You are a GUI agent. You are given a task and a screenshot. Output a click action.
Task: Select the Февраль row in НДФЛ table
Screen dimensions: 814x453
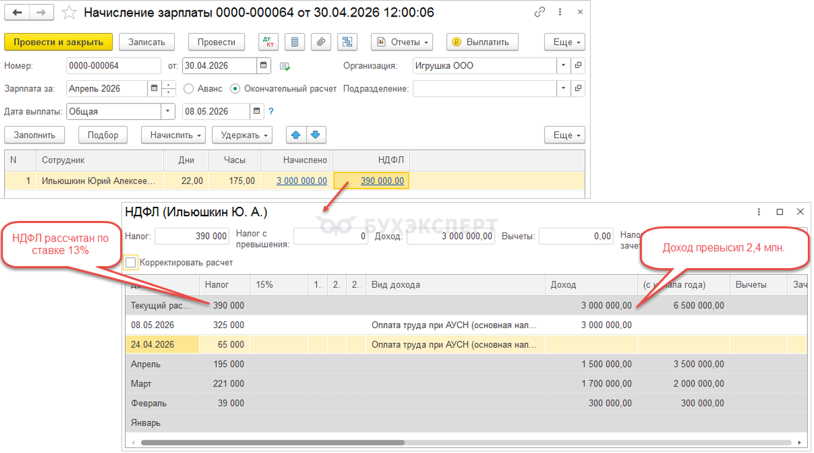pos(466,403)
